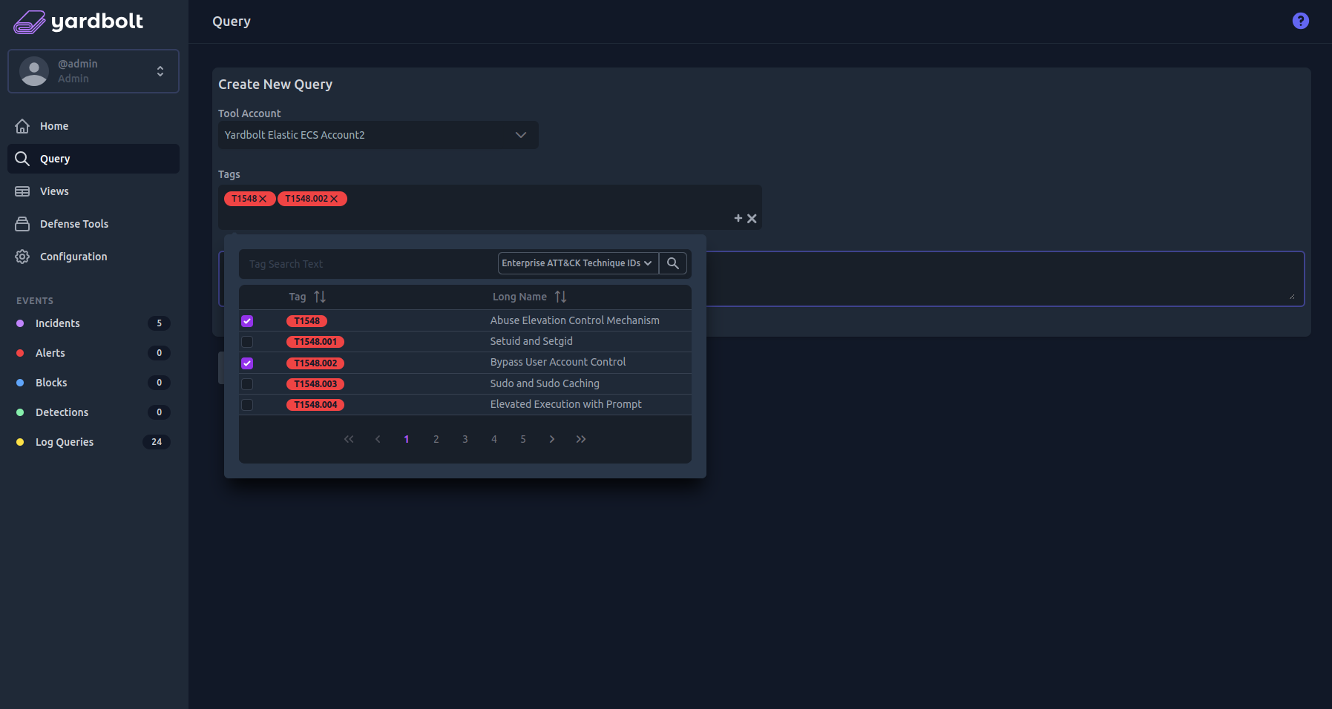
Task: Remove the T1548 tag chip with its X
Action: tap(263, 199)
